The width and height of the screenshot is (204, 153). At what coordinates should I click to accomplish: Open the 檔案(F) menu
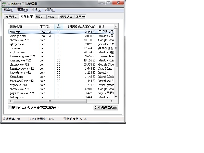(9, 10)
